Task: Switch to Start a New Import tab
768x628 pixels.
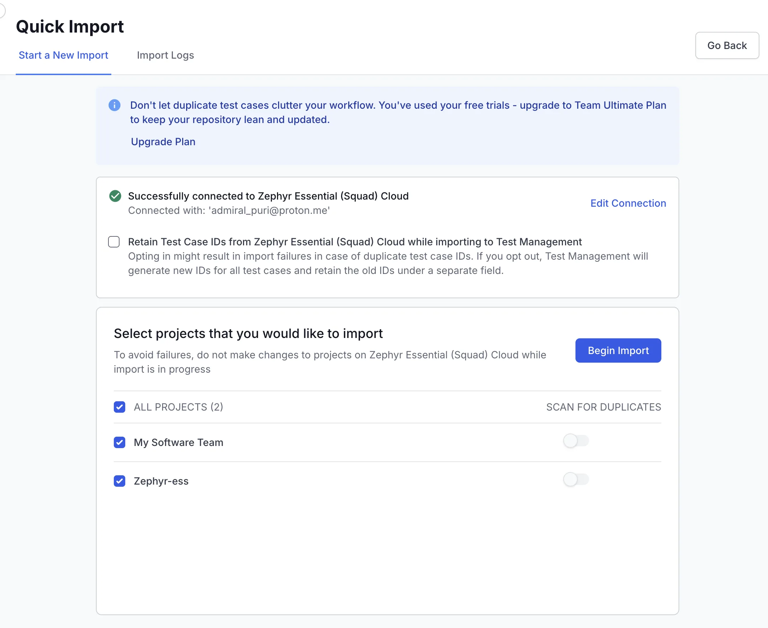Action: tap(63, 55)
